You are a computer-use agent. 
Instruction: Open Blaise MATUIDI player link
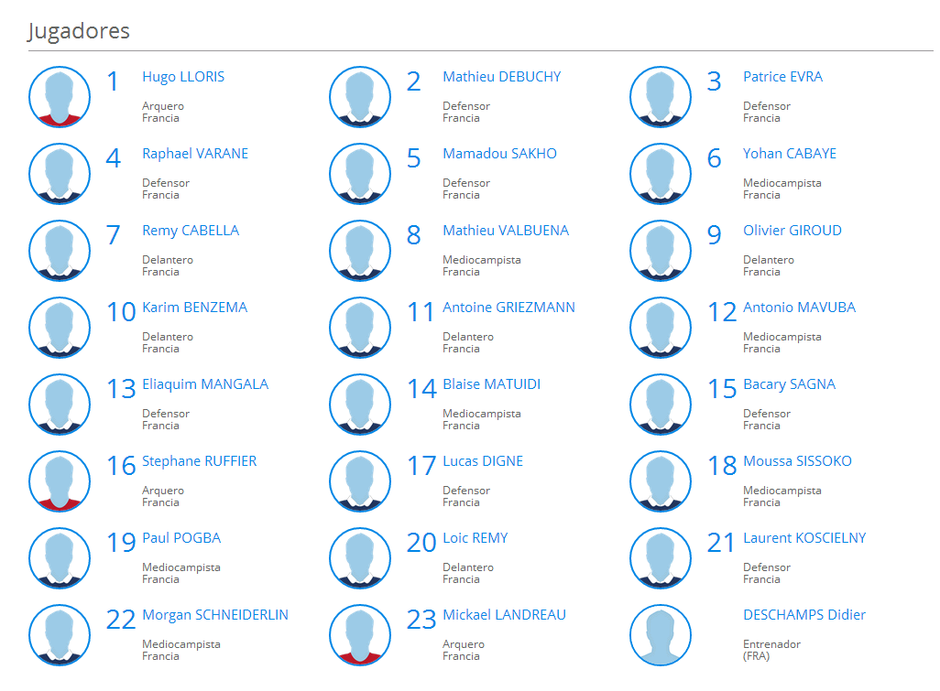[492, 384]
